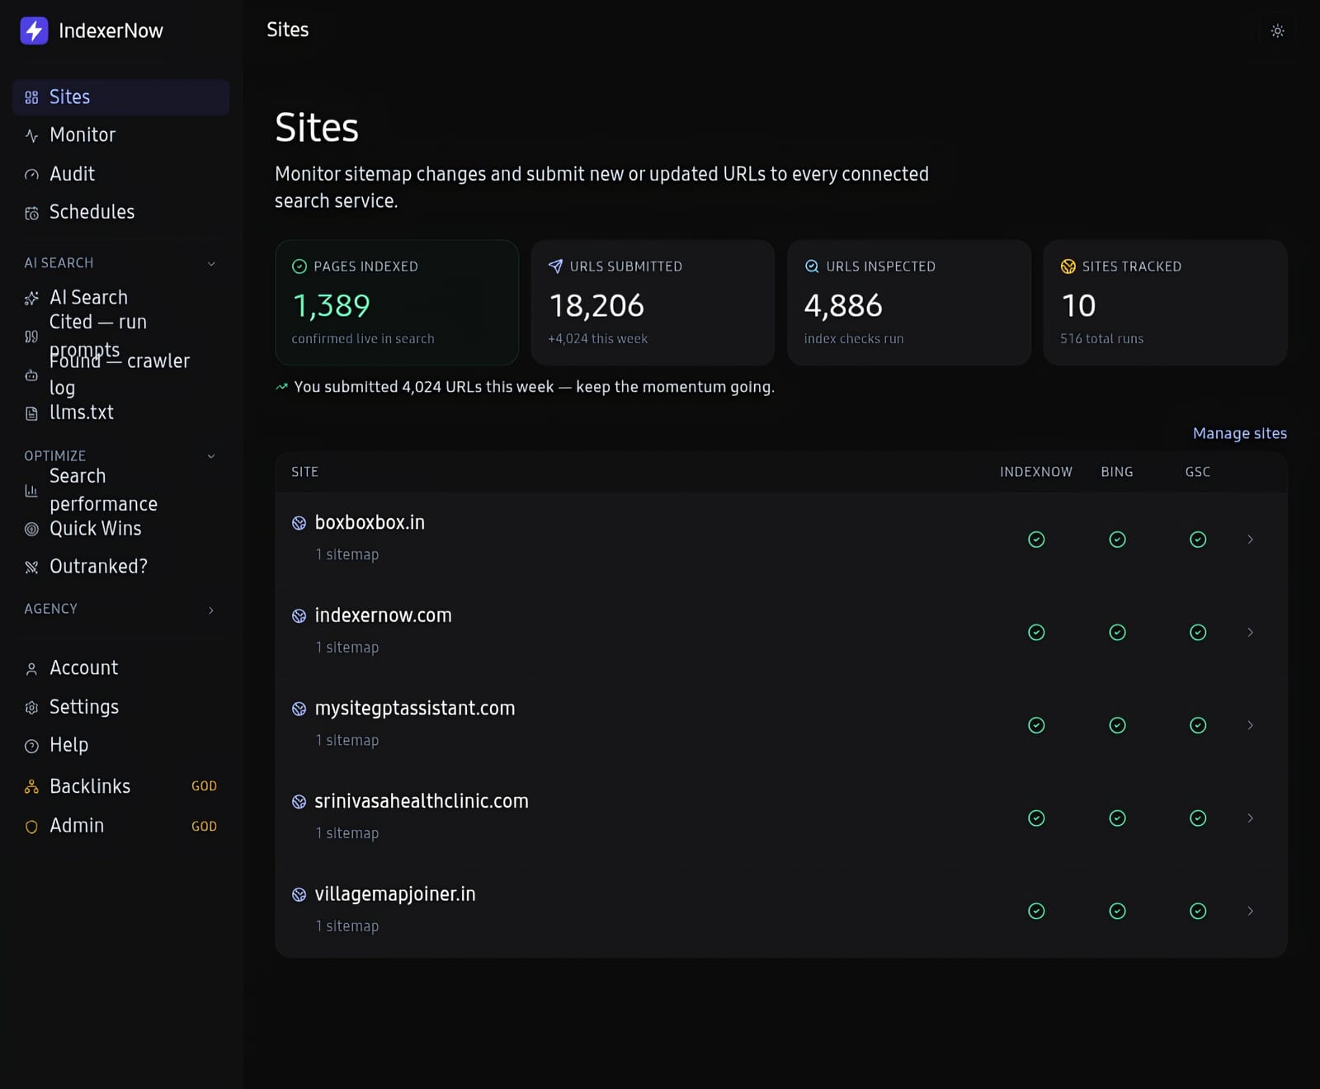Open the srinivasahealthclinic.com site row

781,818
